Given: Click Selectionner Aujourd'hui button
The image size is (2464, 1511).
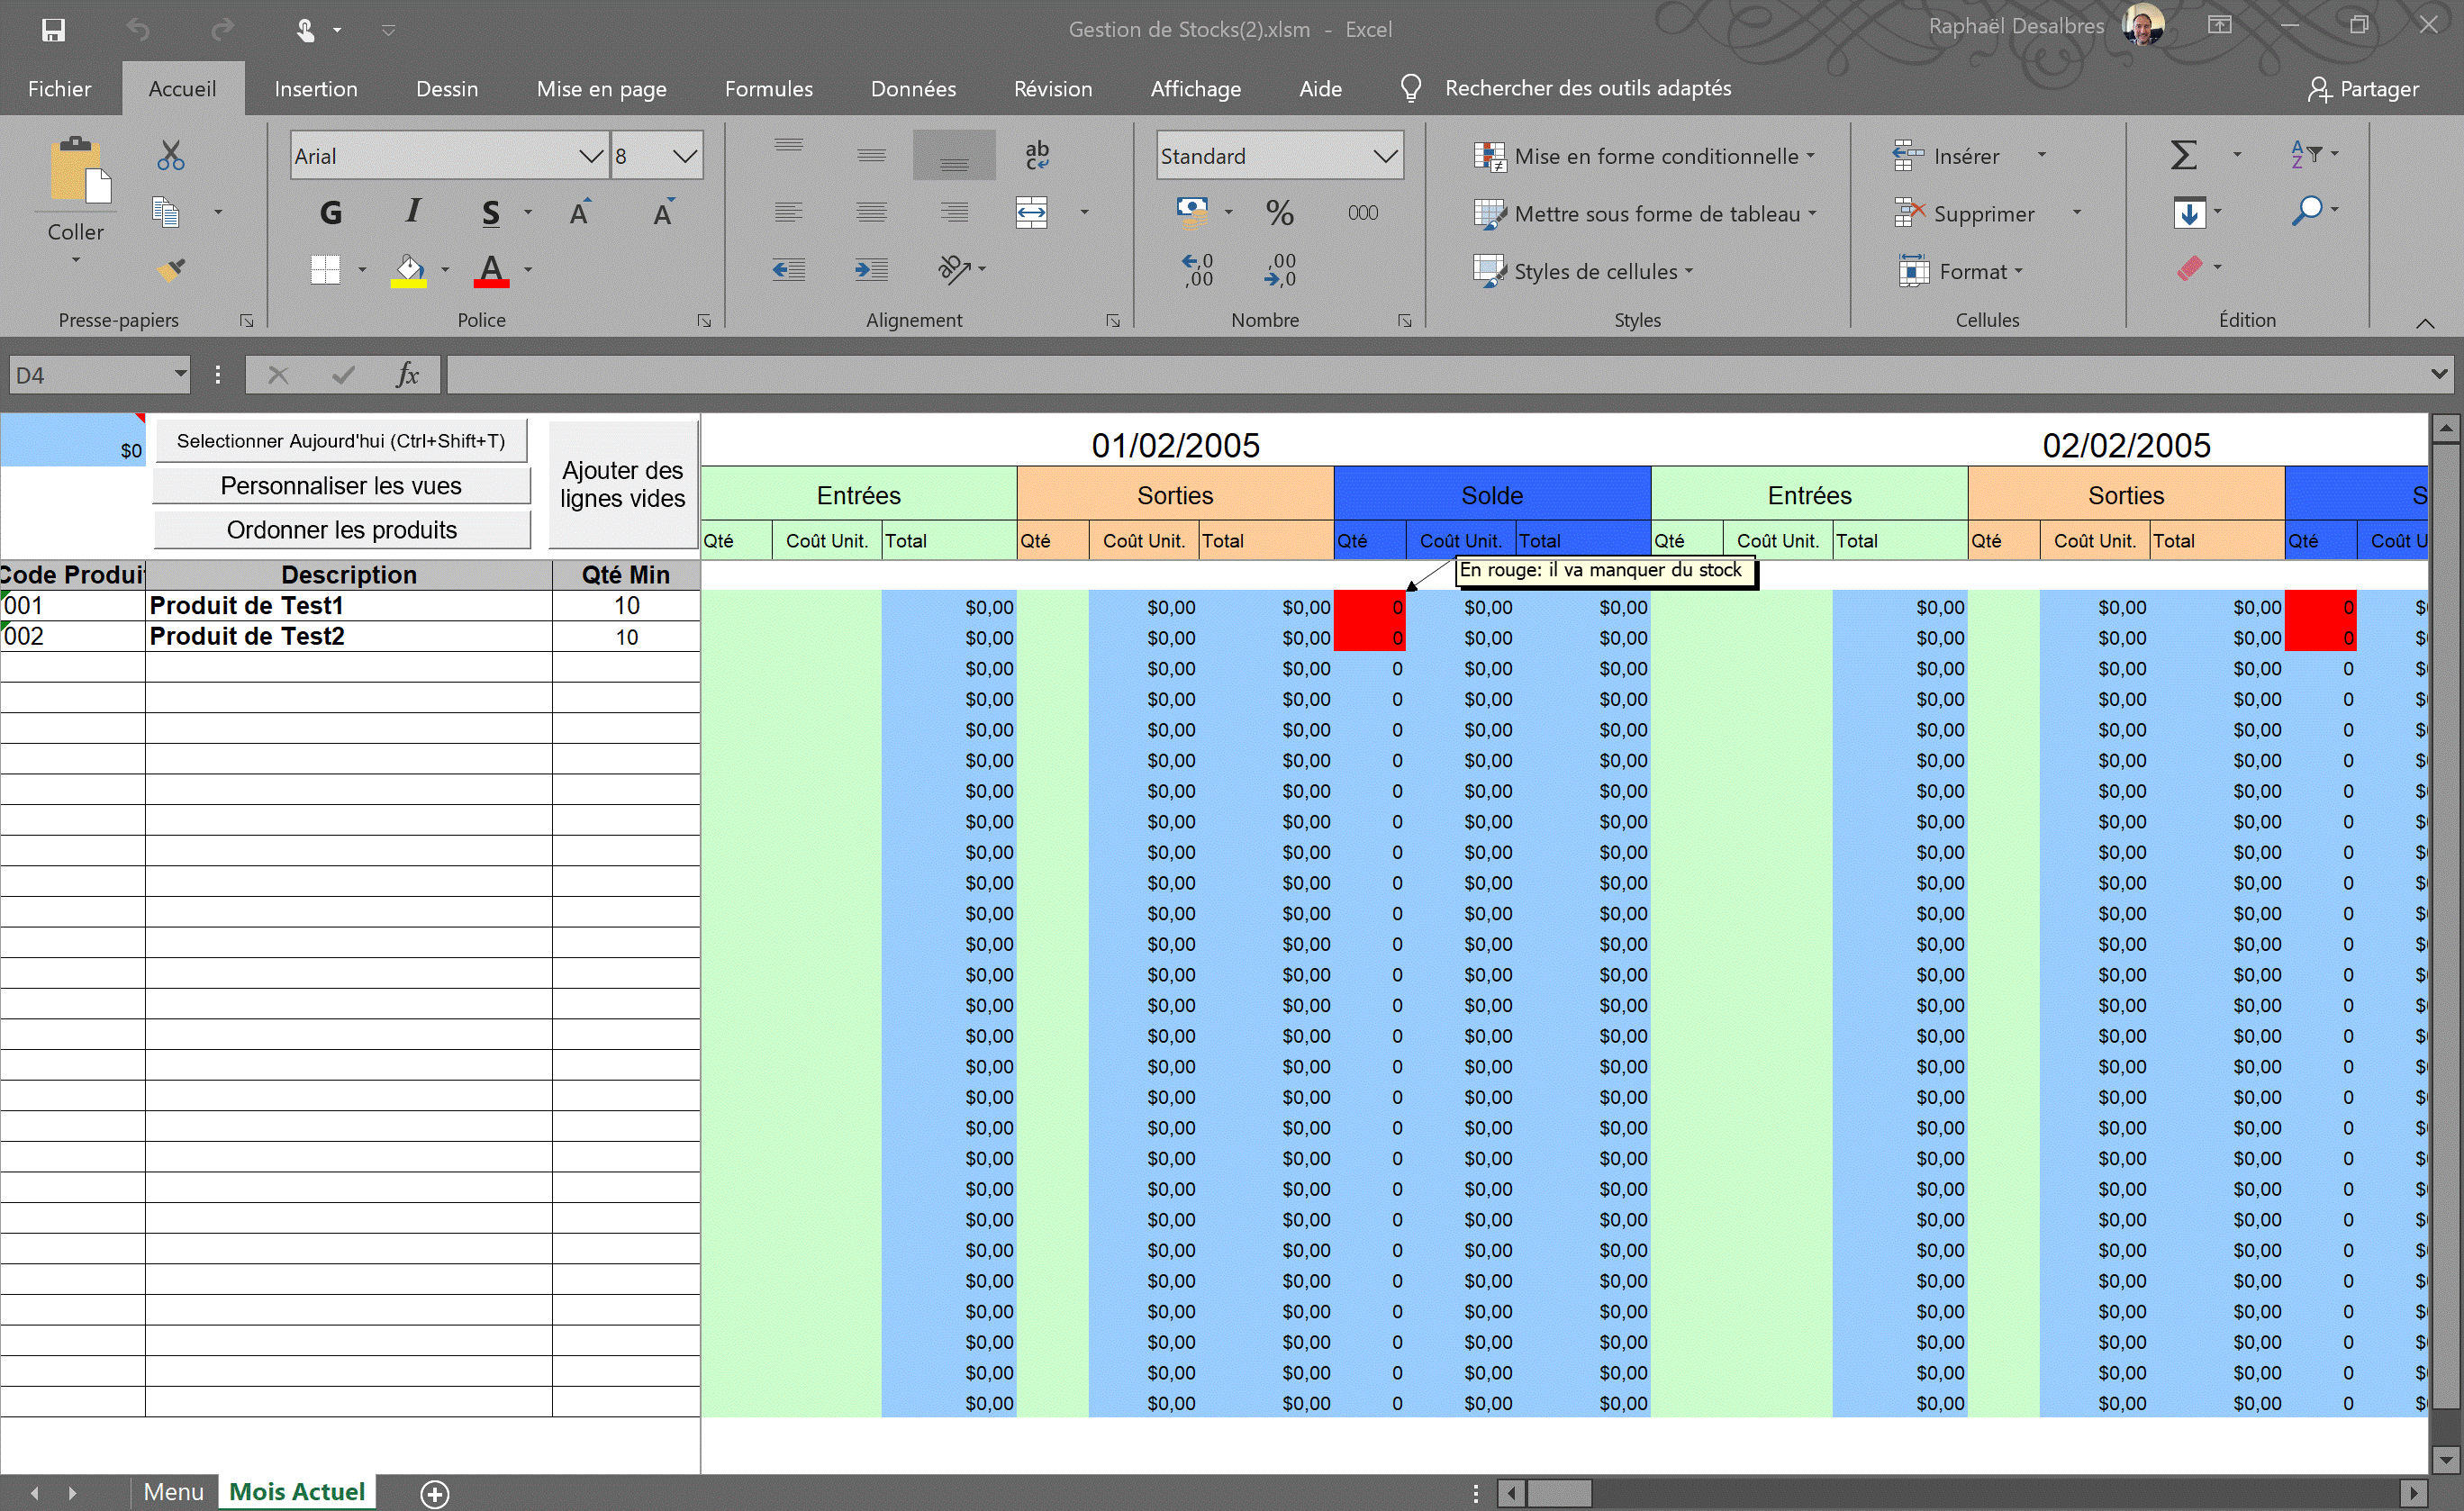Looking at the screenshot, I should pyautogui.click(x=340, y=441).
